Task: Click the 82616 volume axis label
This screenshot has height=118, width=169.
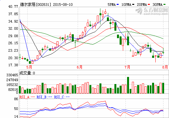Action: point(13,90)
